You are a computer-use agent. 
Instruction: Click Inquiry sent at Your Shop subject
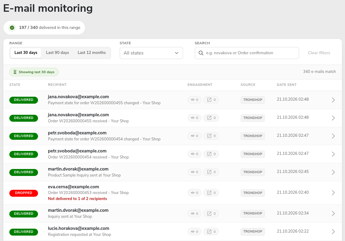pyautogui.click(x=70, y=216)
